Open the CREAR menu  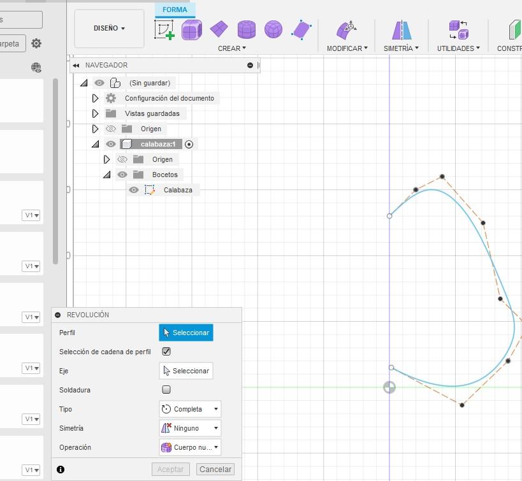(x=232, y=48)
